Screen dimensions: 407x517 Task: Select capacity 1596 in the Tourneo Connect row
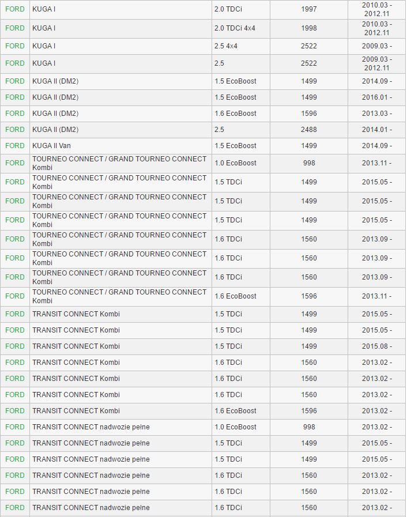[309, 296]
